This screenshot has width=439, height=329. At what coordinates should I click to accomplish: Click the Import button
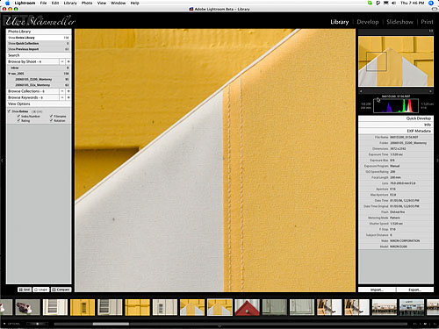click(x=377, y=290)
